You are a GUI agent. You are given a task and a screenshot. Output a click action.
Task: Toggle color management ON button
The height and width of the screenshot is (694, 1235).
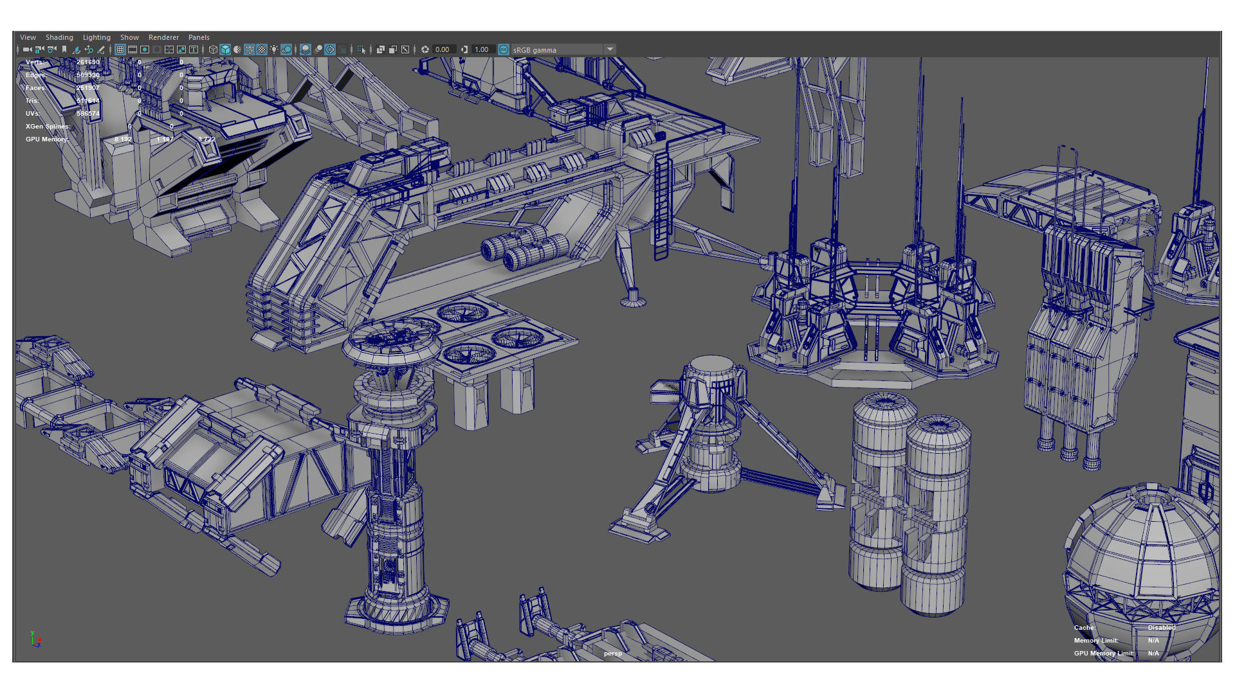tap(504, 49)
